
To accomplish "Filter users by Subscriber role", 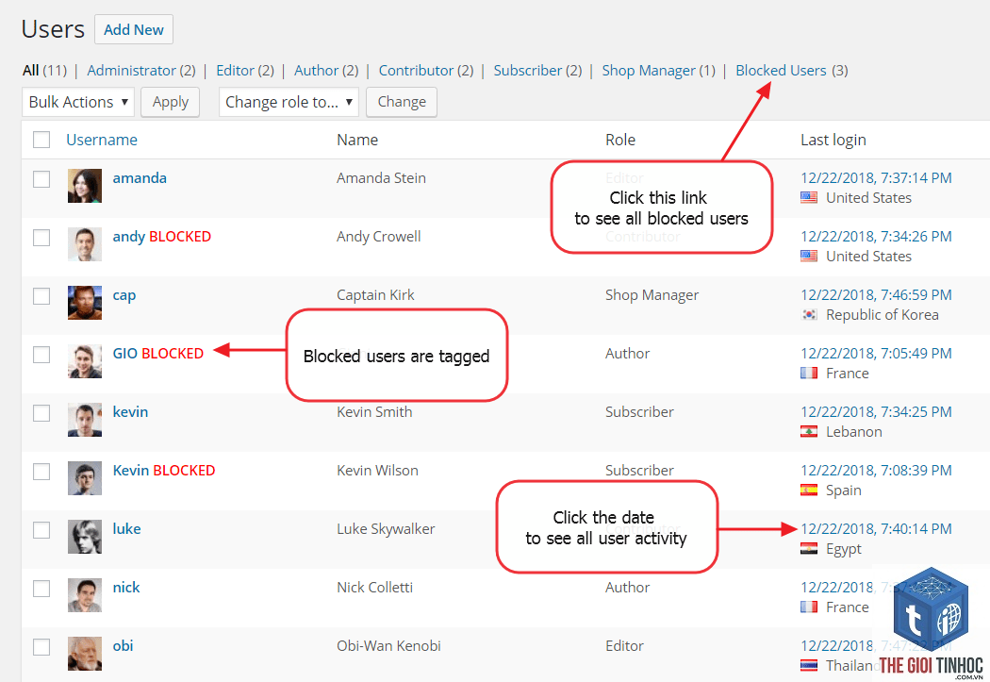I will coord(528,70).
